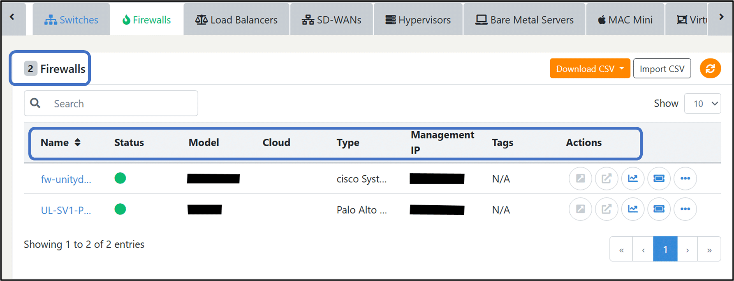Viewport: 734px width, 281px height.
Task: Open more actions menu in UL-SV1-P row
Action: coord(685,209)
